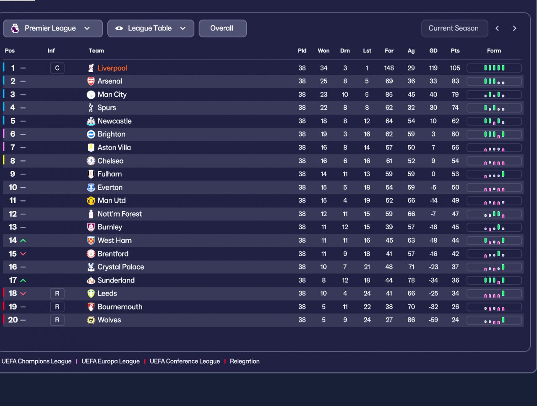Click the Newcastle club badge icon

(x=91, y=121)
